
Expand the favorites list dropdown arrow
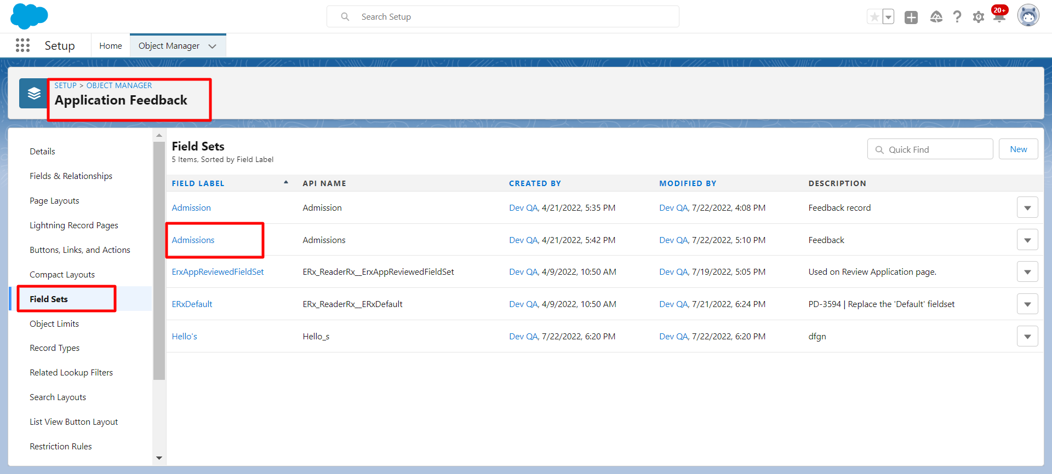888,17
